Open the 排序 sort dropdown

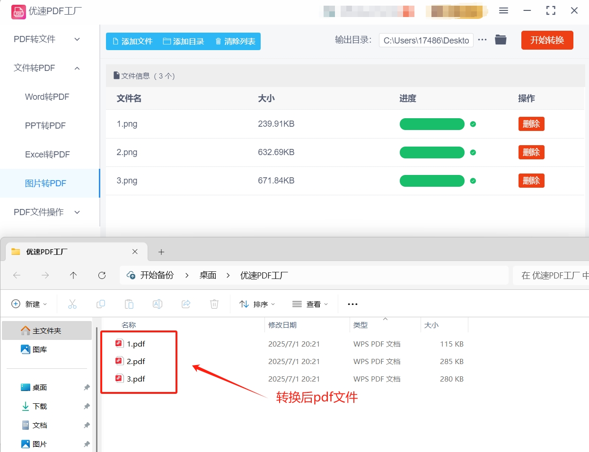point(257,304)
